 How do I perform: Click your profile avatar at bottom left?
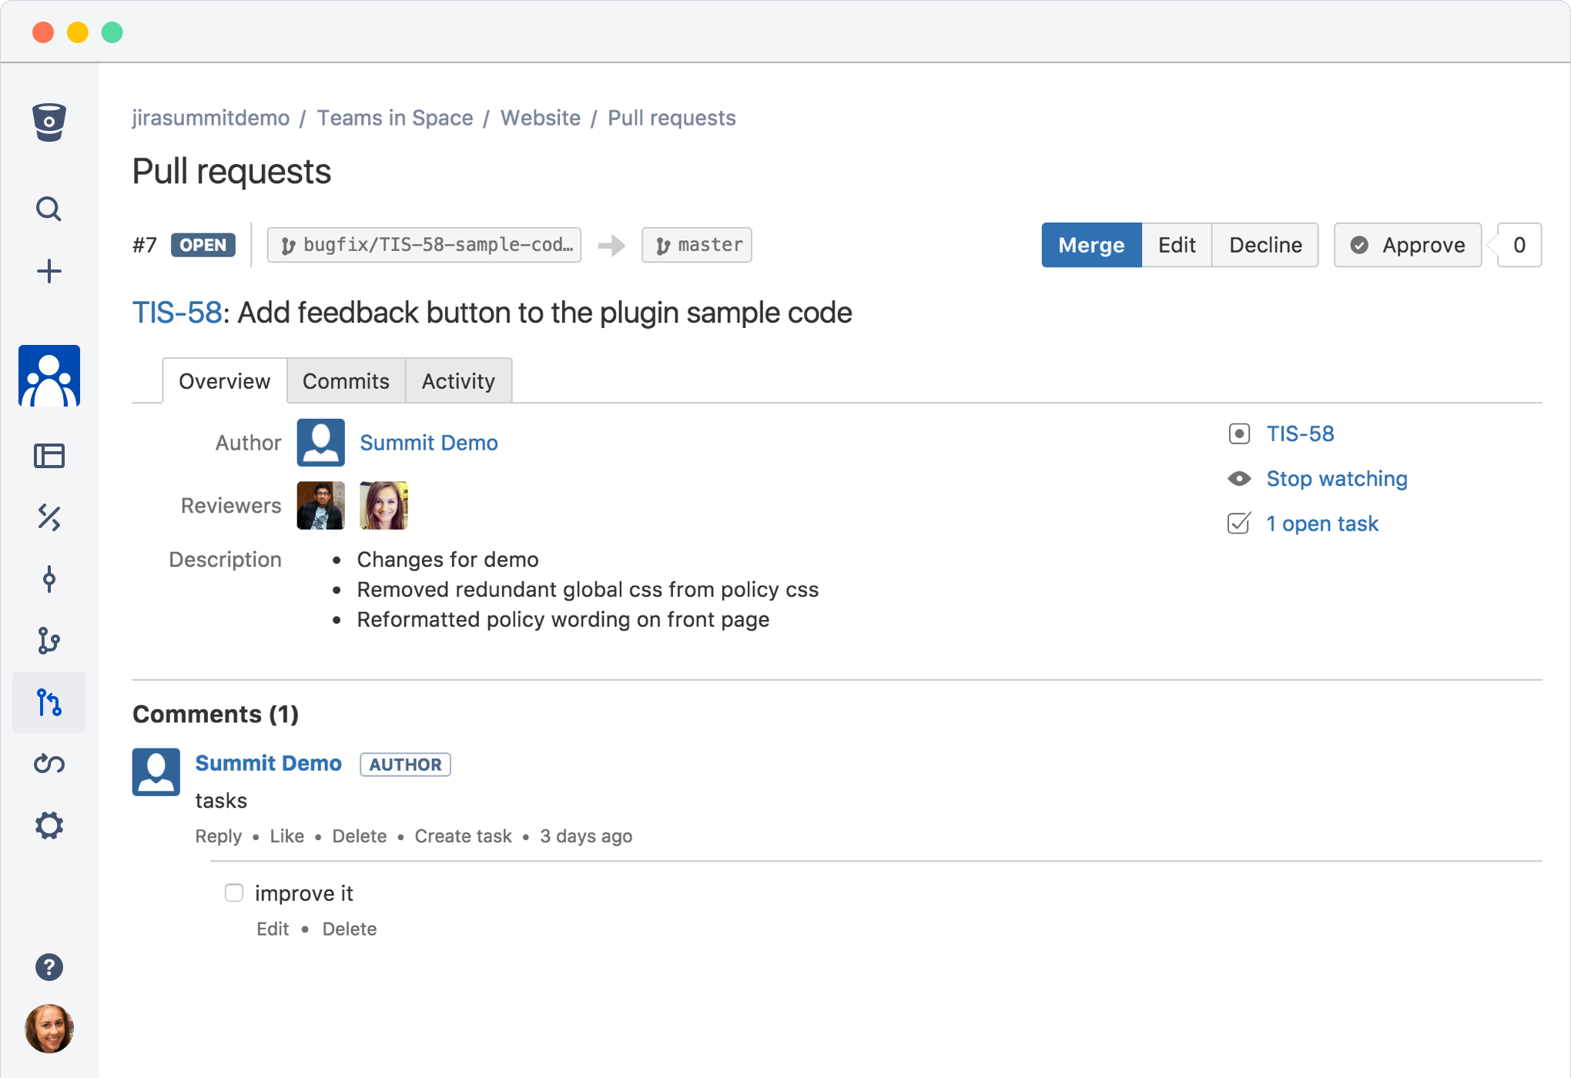(x=49, y=1028)
